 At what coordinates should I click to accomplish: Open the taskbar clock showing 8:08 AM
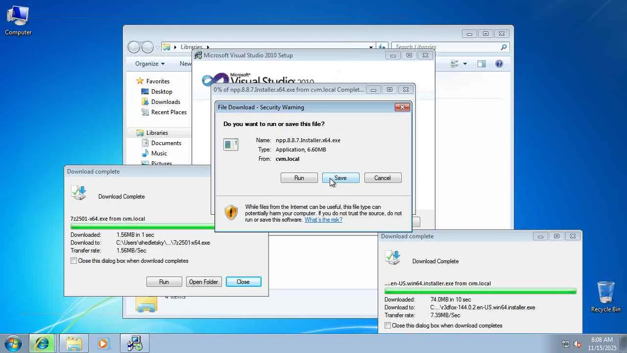(x=602, y=343)
